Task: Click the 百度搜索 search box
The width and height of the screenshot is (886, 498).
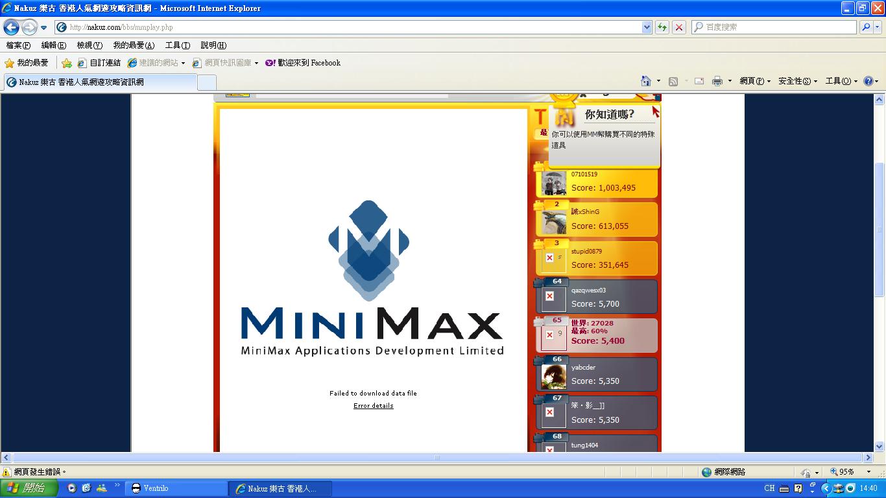Action: 774,27
